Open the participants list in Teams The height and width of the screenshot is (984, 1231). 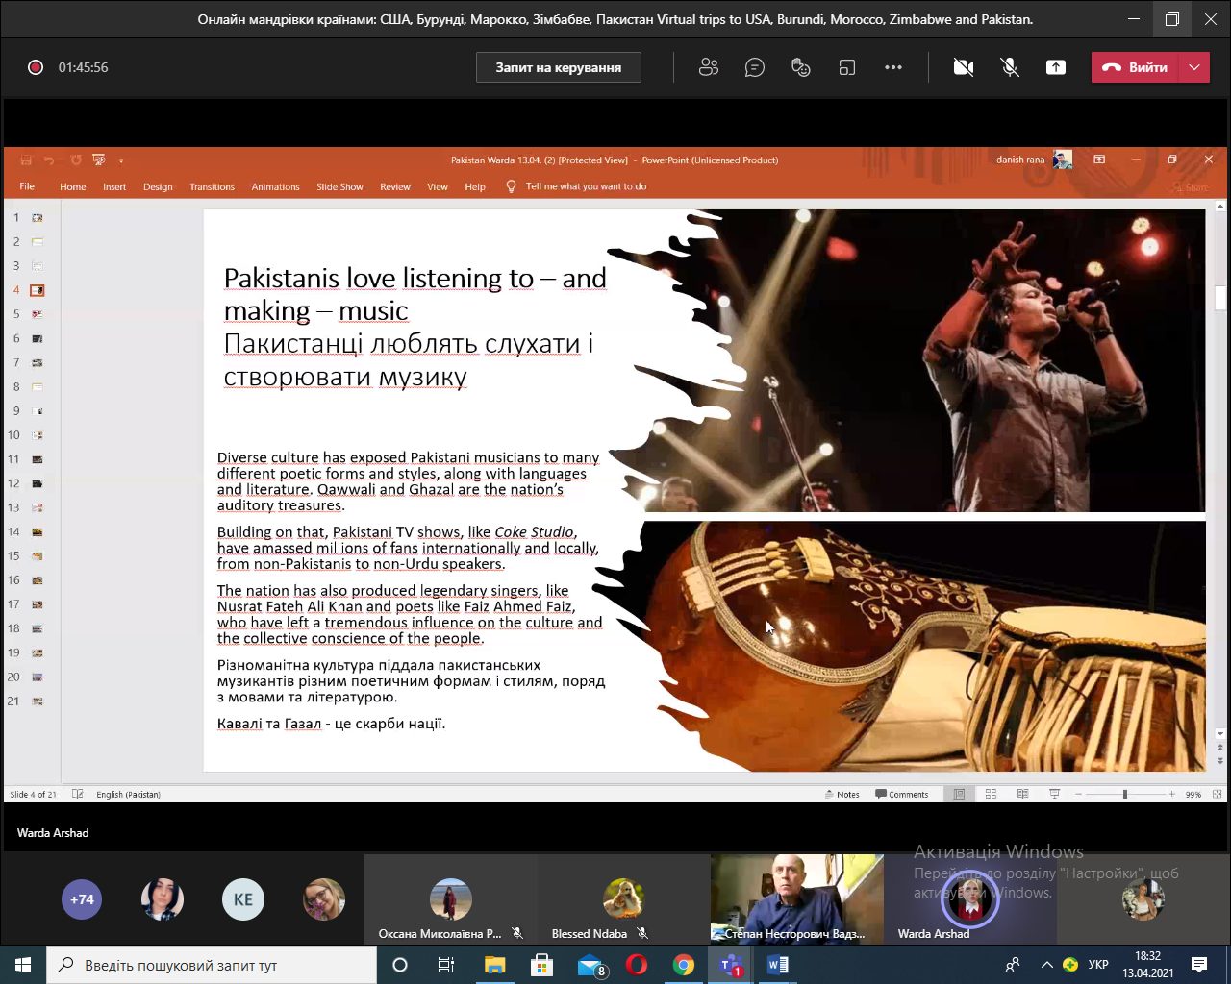[x=709, y=67]
